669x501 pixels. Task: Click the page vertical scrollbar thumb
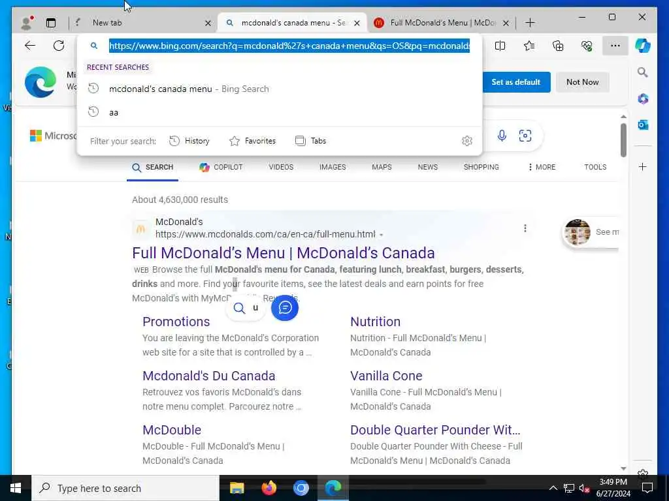pyautogui.click(x=623, y=140)
